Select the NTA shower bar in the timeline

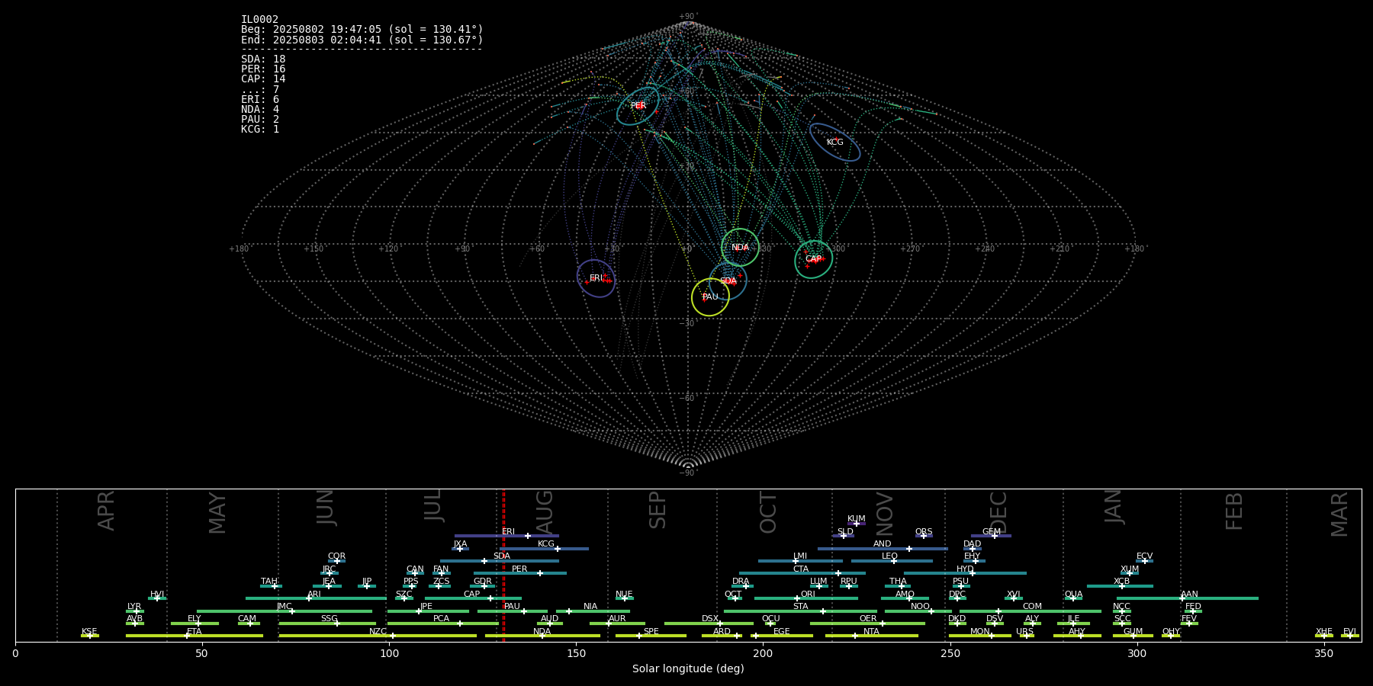point(871,636)
